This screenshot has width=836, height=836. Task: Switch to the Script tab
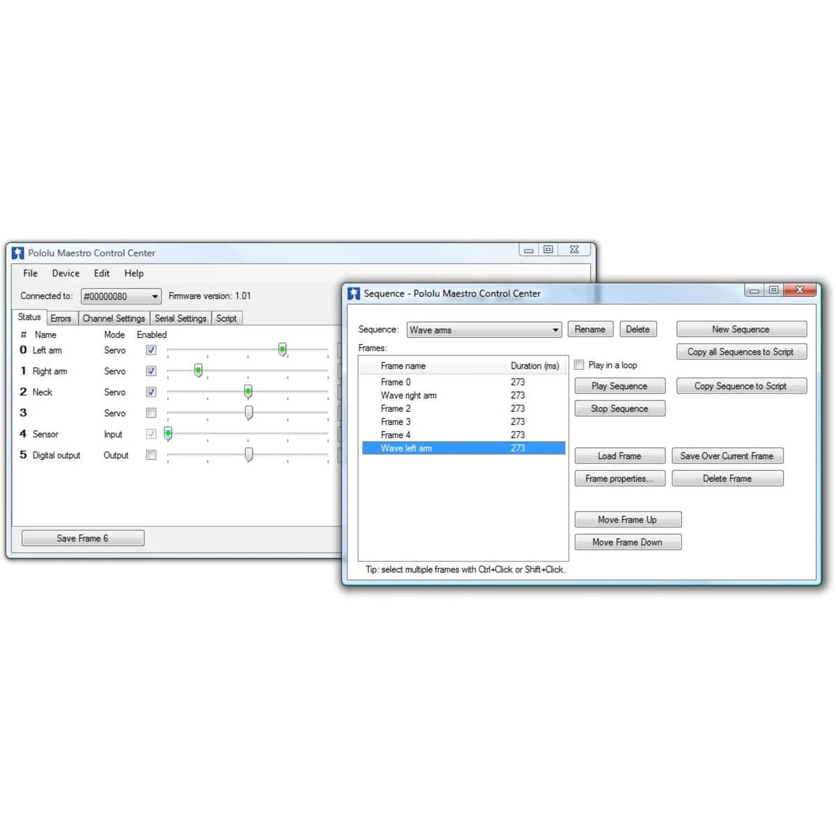(x=226, y=318)
